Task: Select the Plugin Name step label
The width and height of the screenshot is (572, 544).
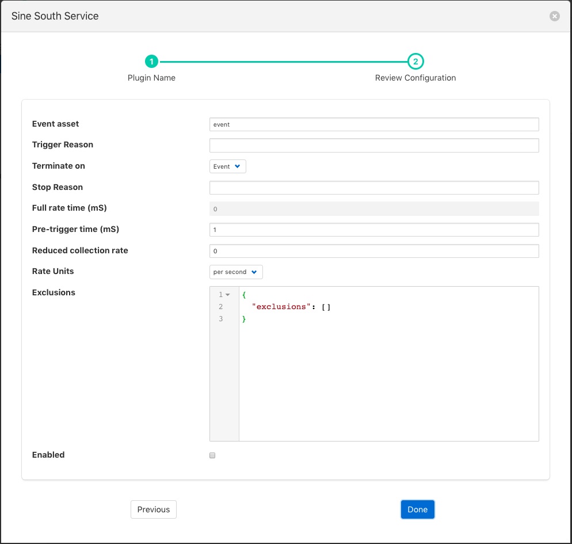Action: point(151,78)
